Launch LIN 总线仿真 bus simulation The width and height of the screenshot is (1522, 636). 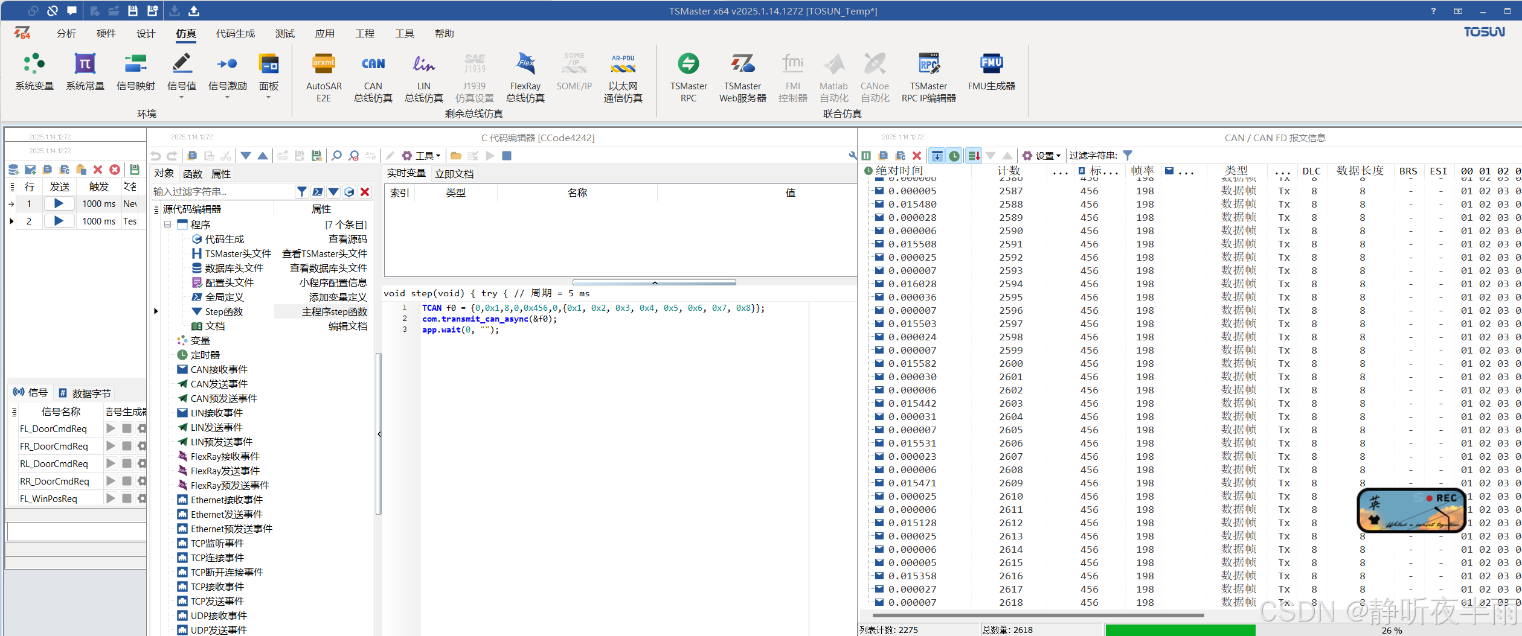point(424,77)
